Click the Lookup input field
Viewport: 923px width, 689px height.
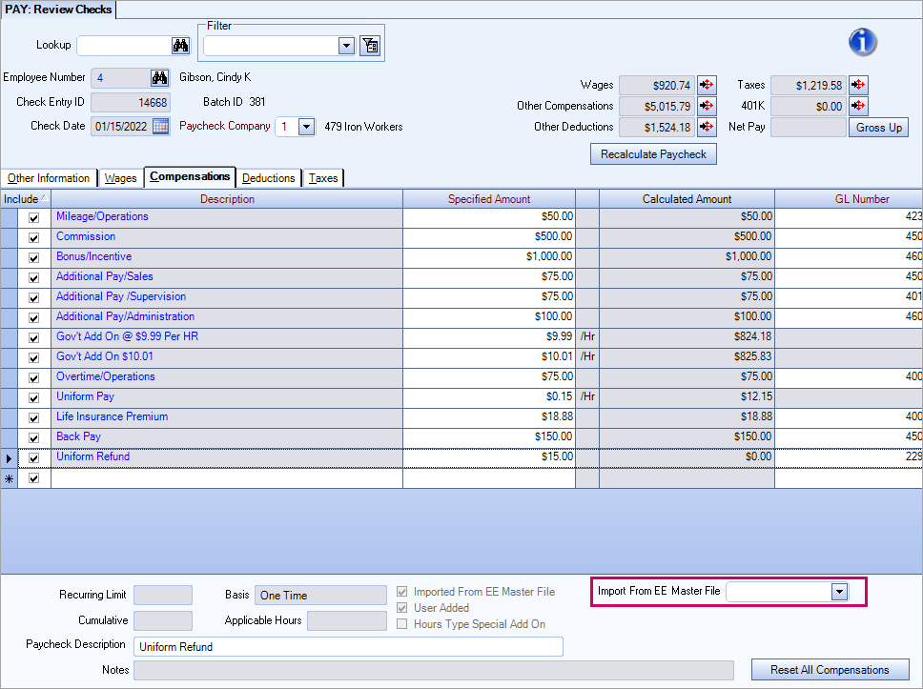pyautogui.click(x=124, y=46)
